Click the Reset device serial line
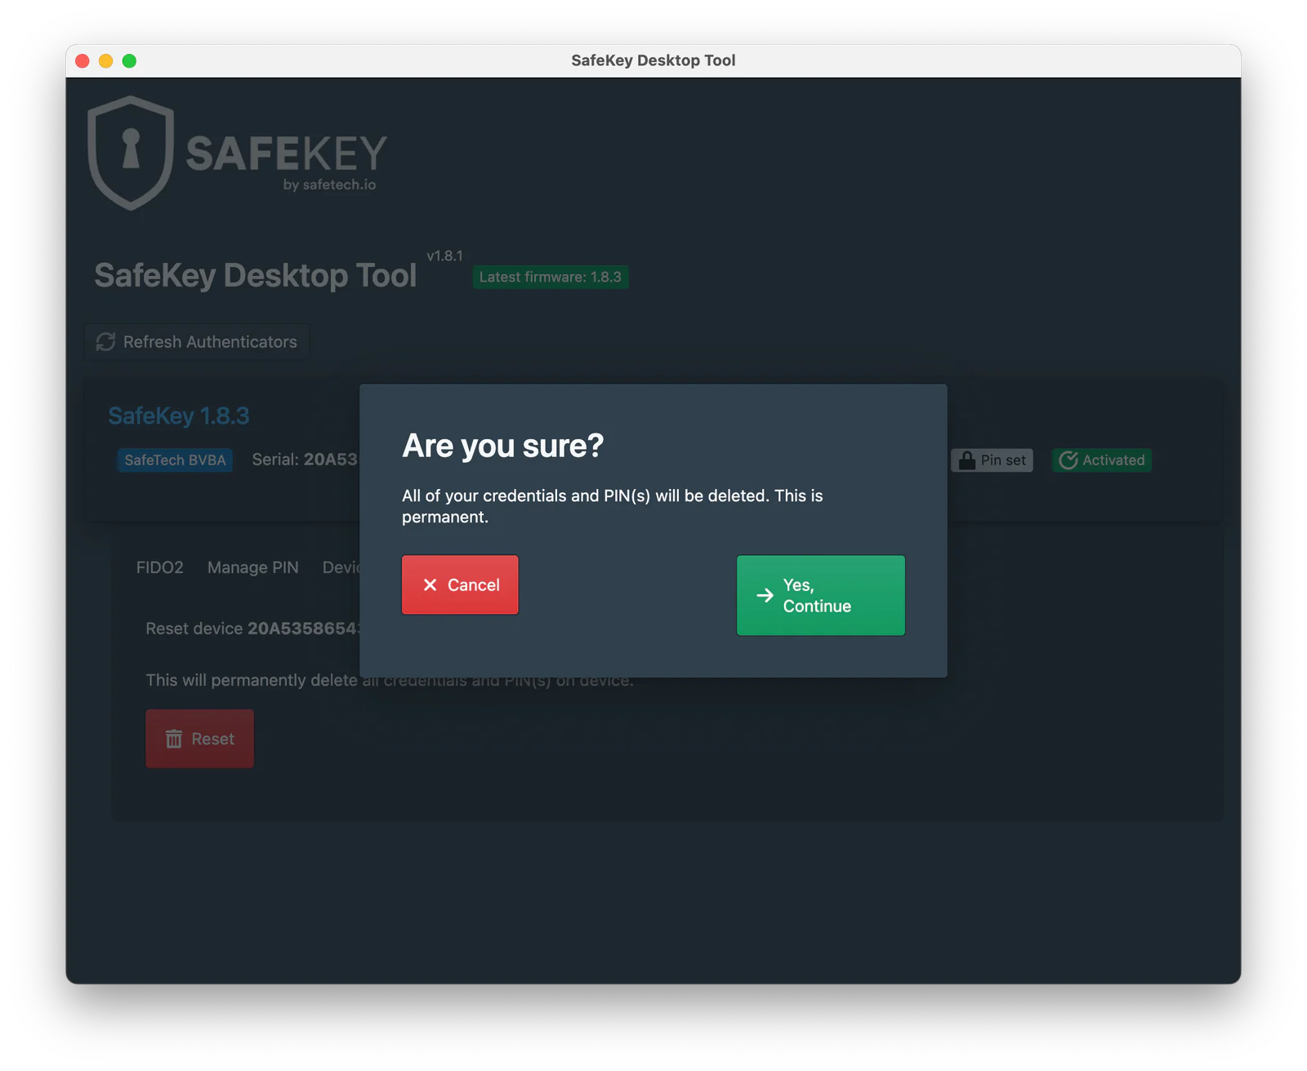The image size is (1307, 1071). (x=252, y=629)
